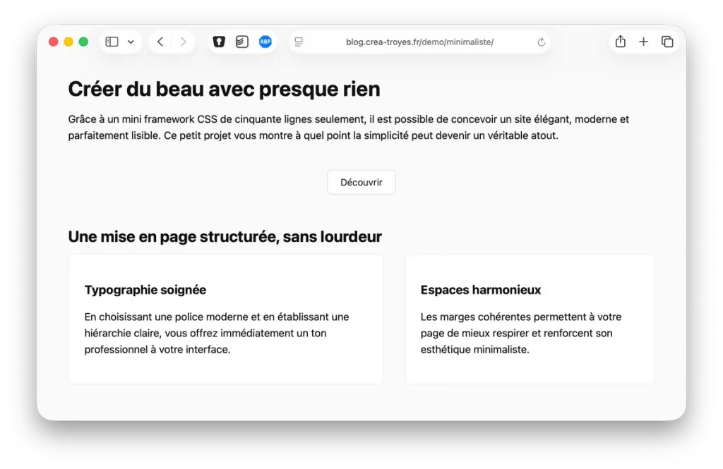Toggle the Safari sidebar
723x469 pixels.
click(111, 42)
